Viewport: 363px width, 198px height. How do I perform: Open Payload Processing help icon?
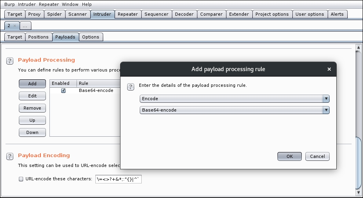[x=10, y=61]
